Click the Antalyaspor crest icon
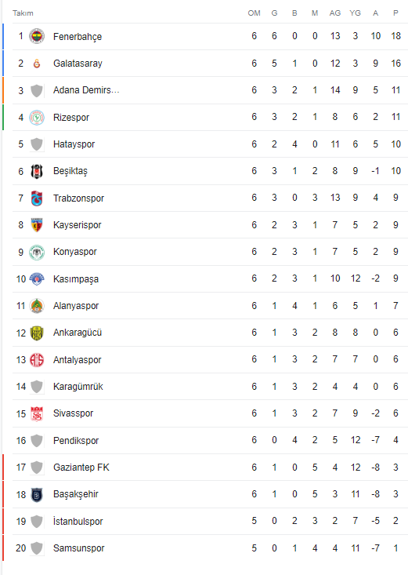The width and height of the screenshot is (408, 575). 37,360
